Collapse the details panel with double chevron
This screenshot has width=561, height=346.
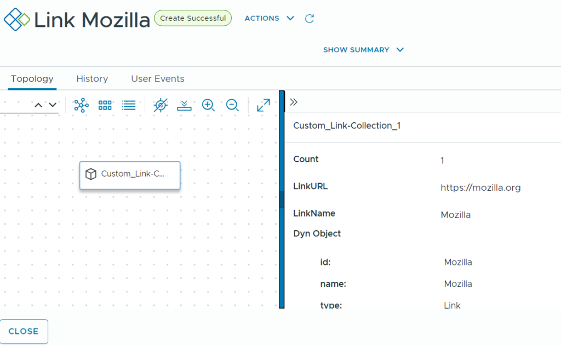(294, 102)
